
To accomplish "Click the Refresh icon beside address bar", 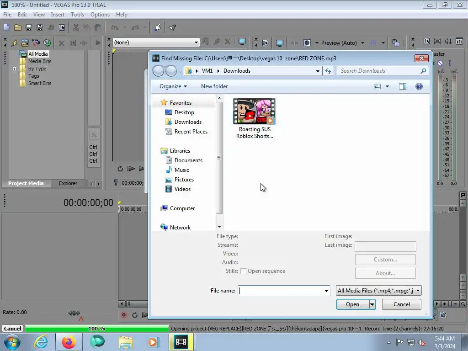I will tap(328, 71).
